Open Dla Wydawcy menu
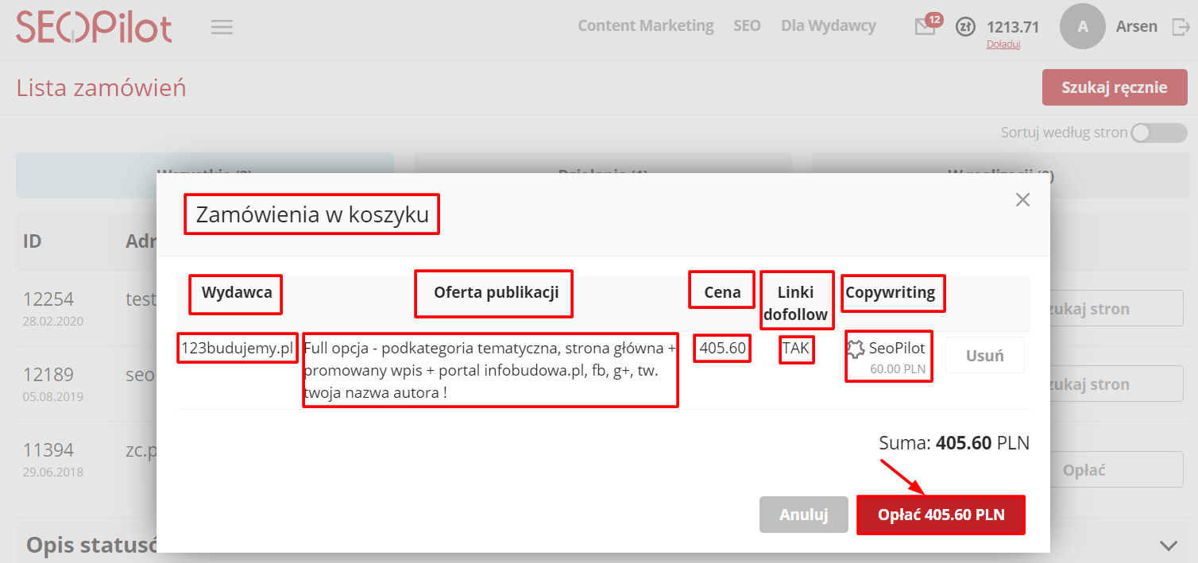Screen dimensions: 1198x563 (828, 25)
